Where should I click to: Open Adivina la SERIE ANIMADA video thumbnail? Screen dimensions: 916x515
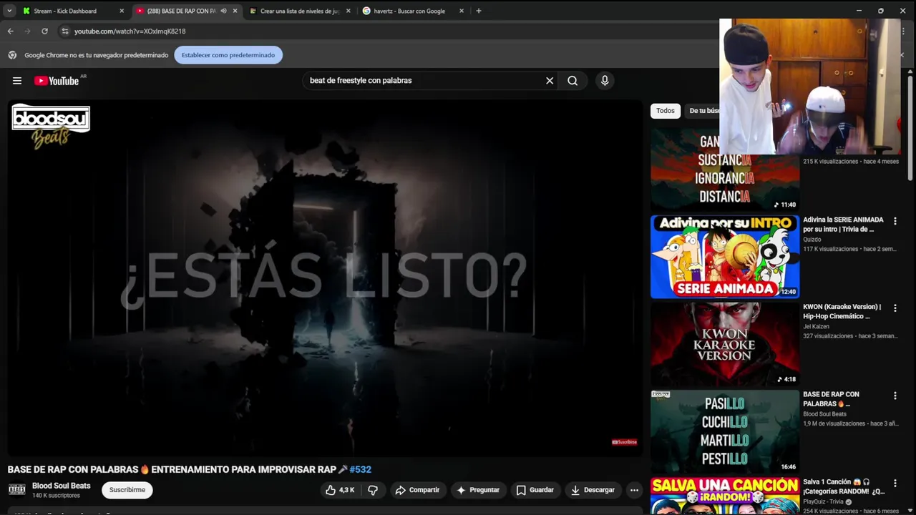point(725,257)
